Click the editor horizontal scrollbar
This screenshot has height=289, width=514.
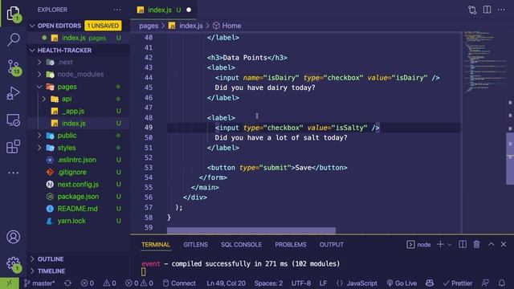[251, 230]
